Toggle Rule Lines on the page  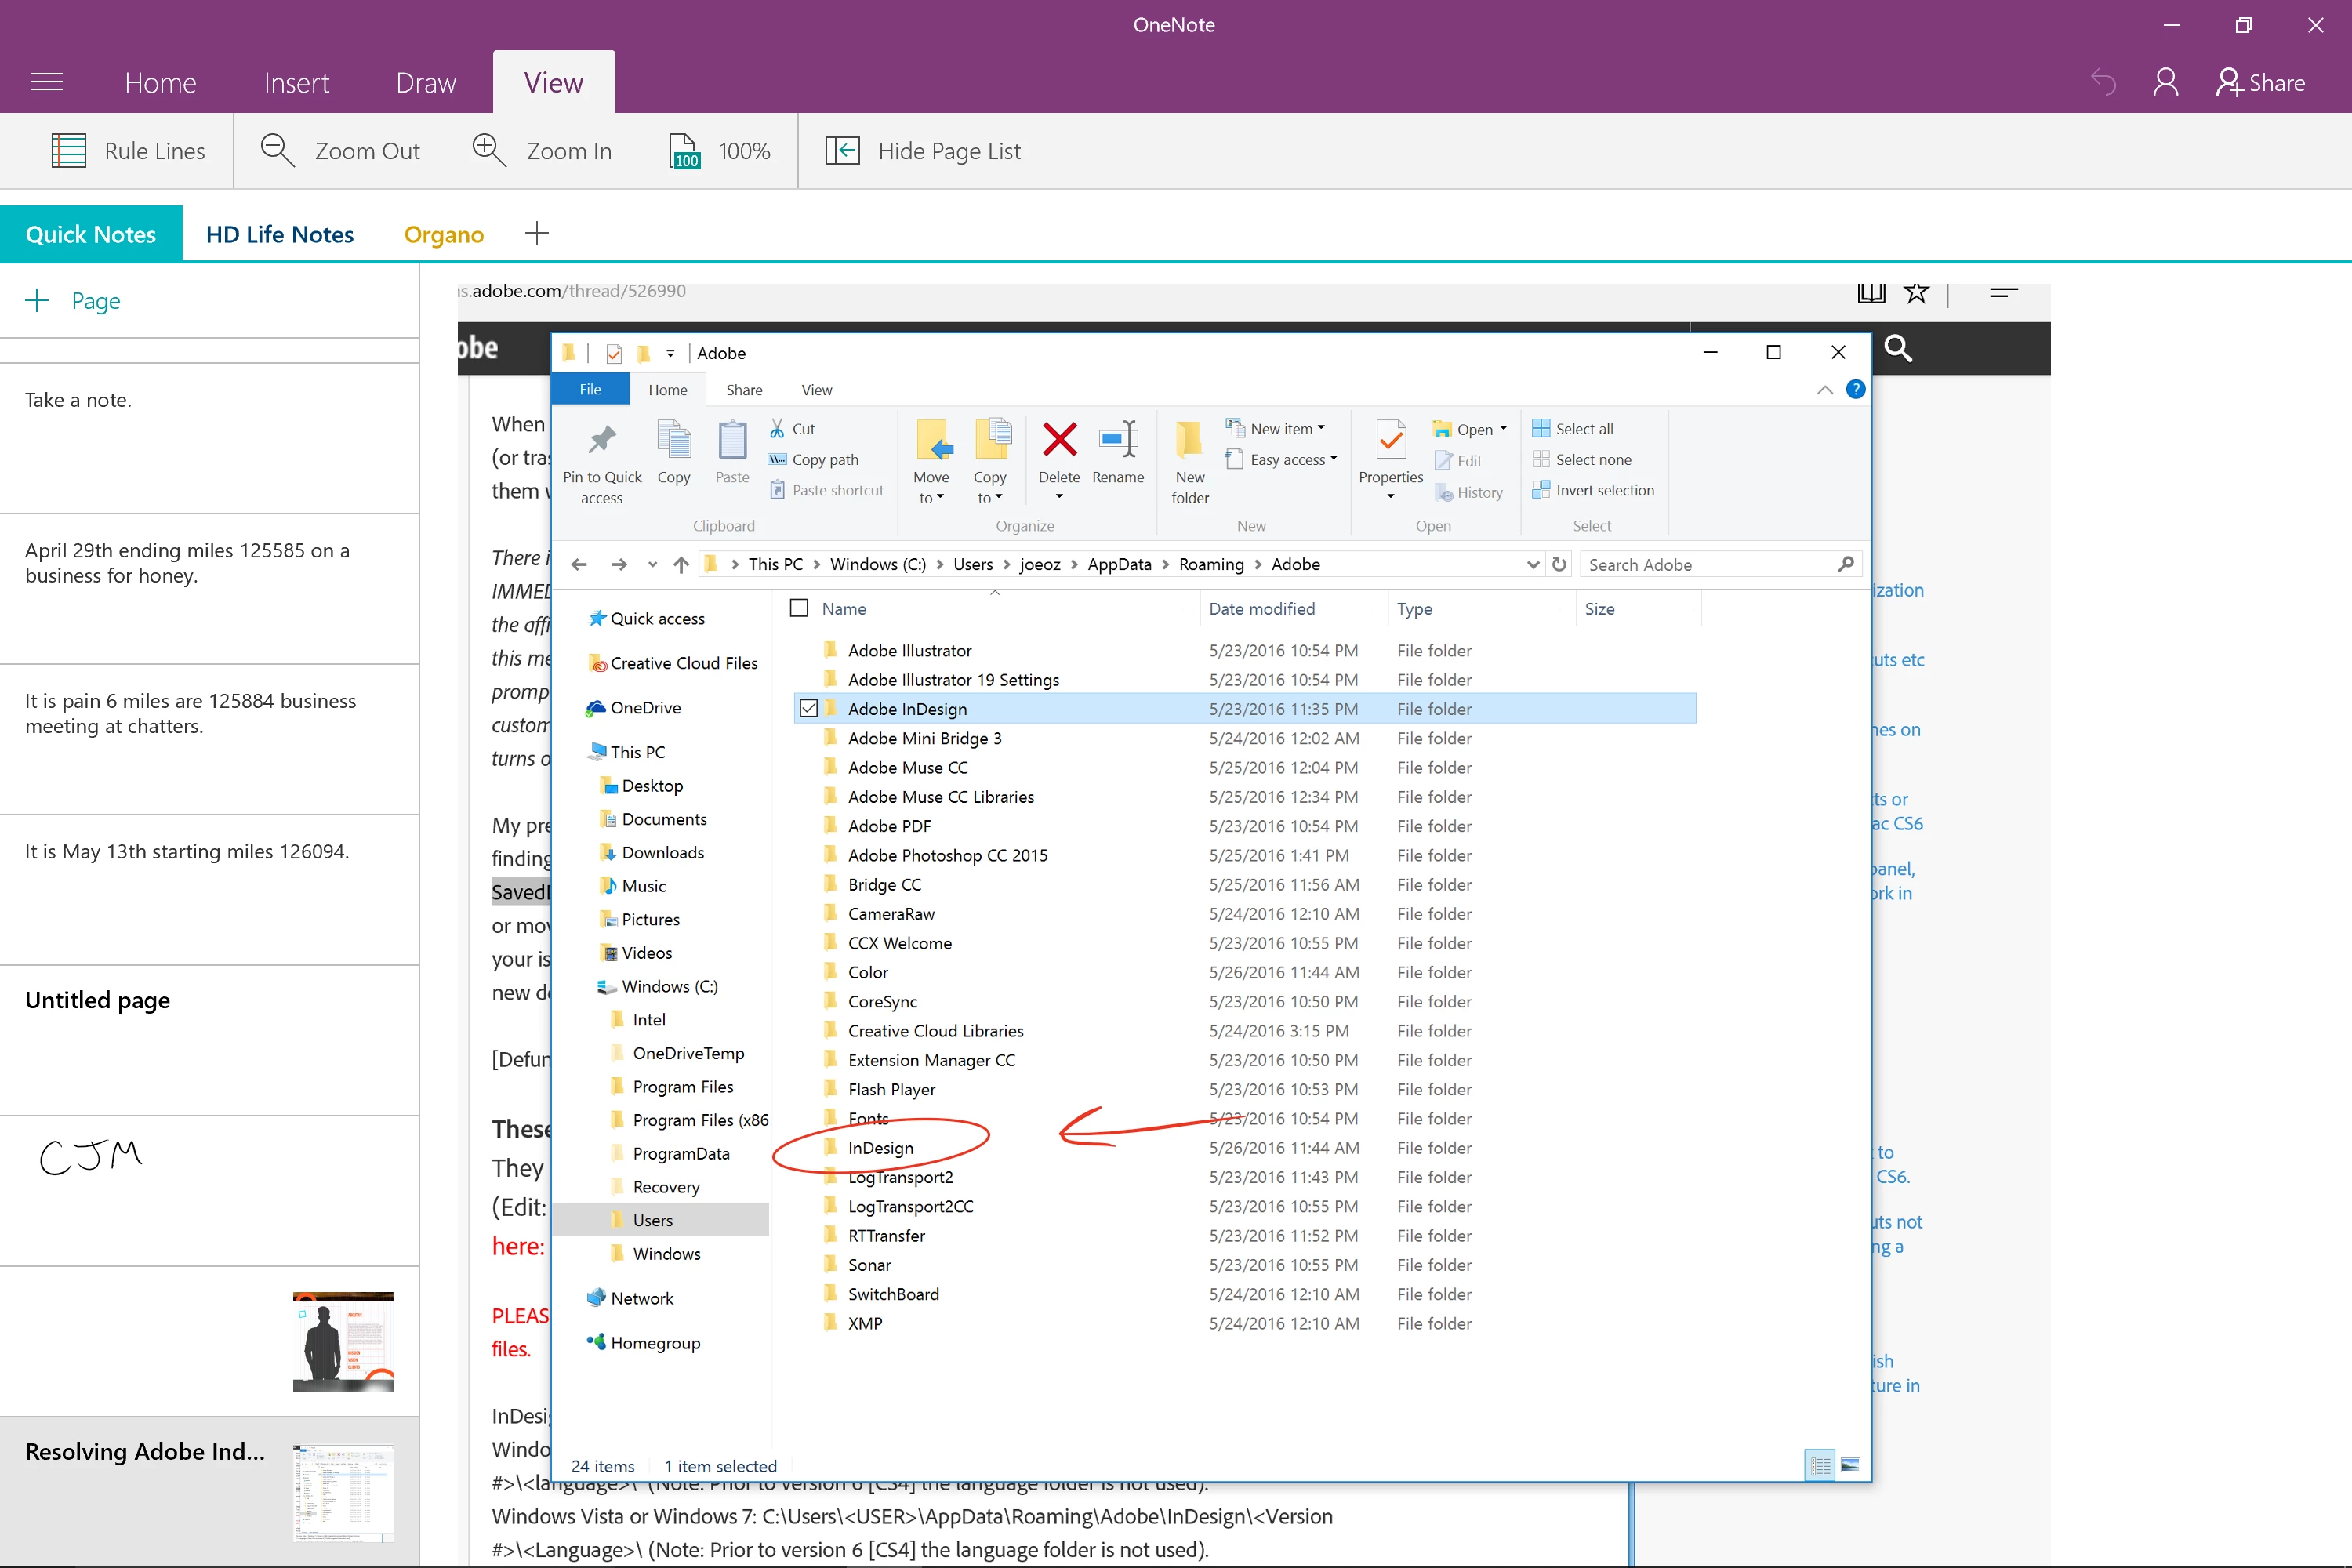(128, 150)
